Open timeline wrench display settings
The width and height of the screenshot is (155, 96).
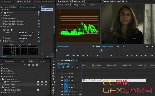pos(77,67)
